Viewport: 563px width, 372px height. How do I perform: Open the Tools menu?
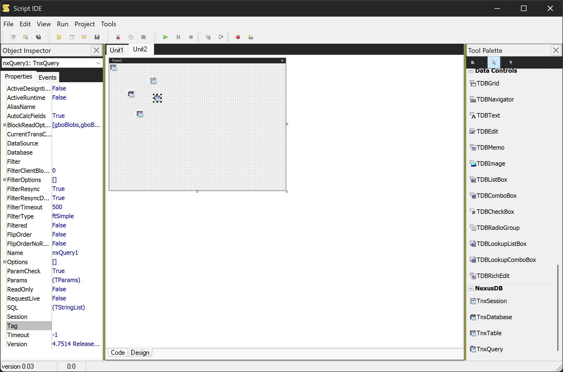[x=108, y=24]
